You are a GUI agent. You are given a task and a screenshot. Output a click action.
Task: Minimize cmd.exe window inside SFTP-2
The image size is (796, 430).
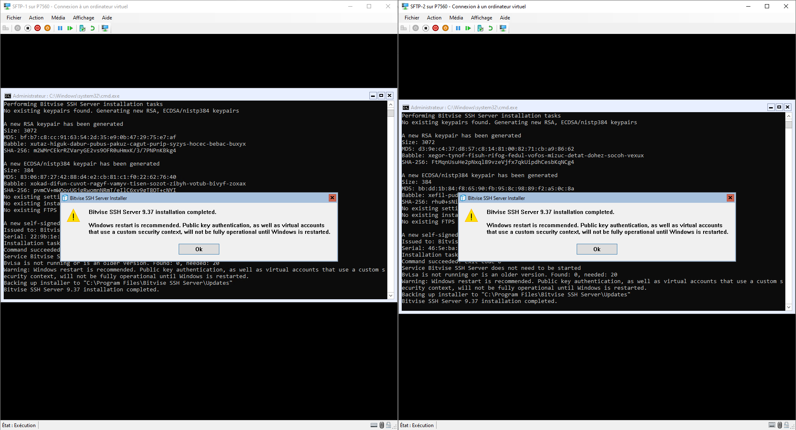coord(771,107)
